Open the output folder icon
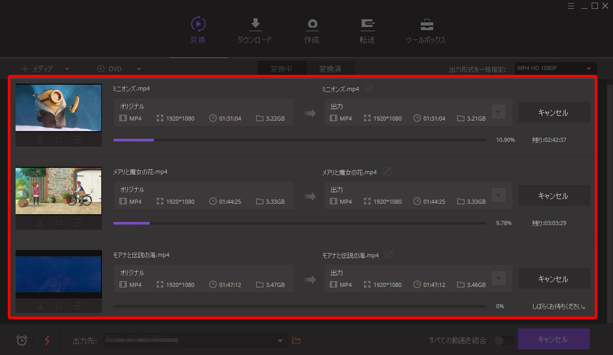 [296, 340]
